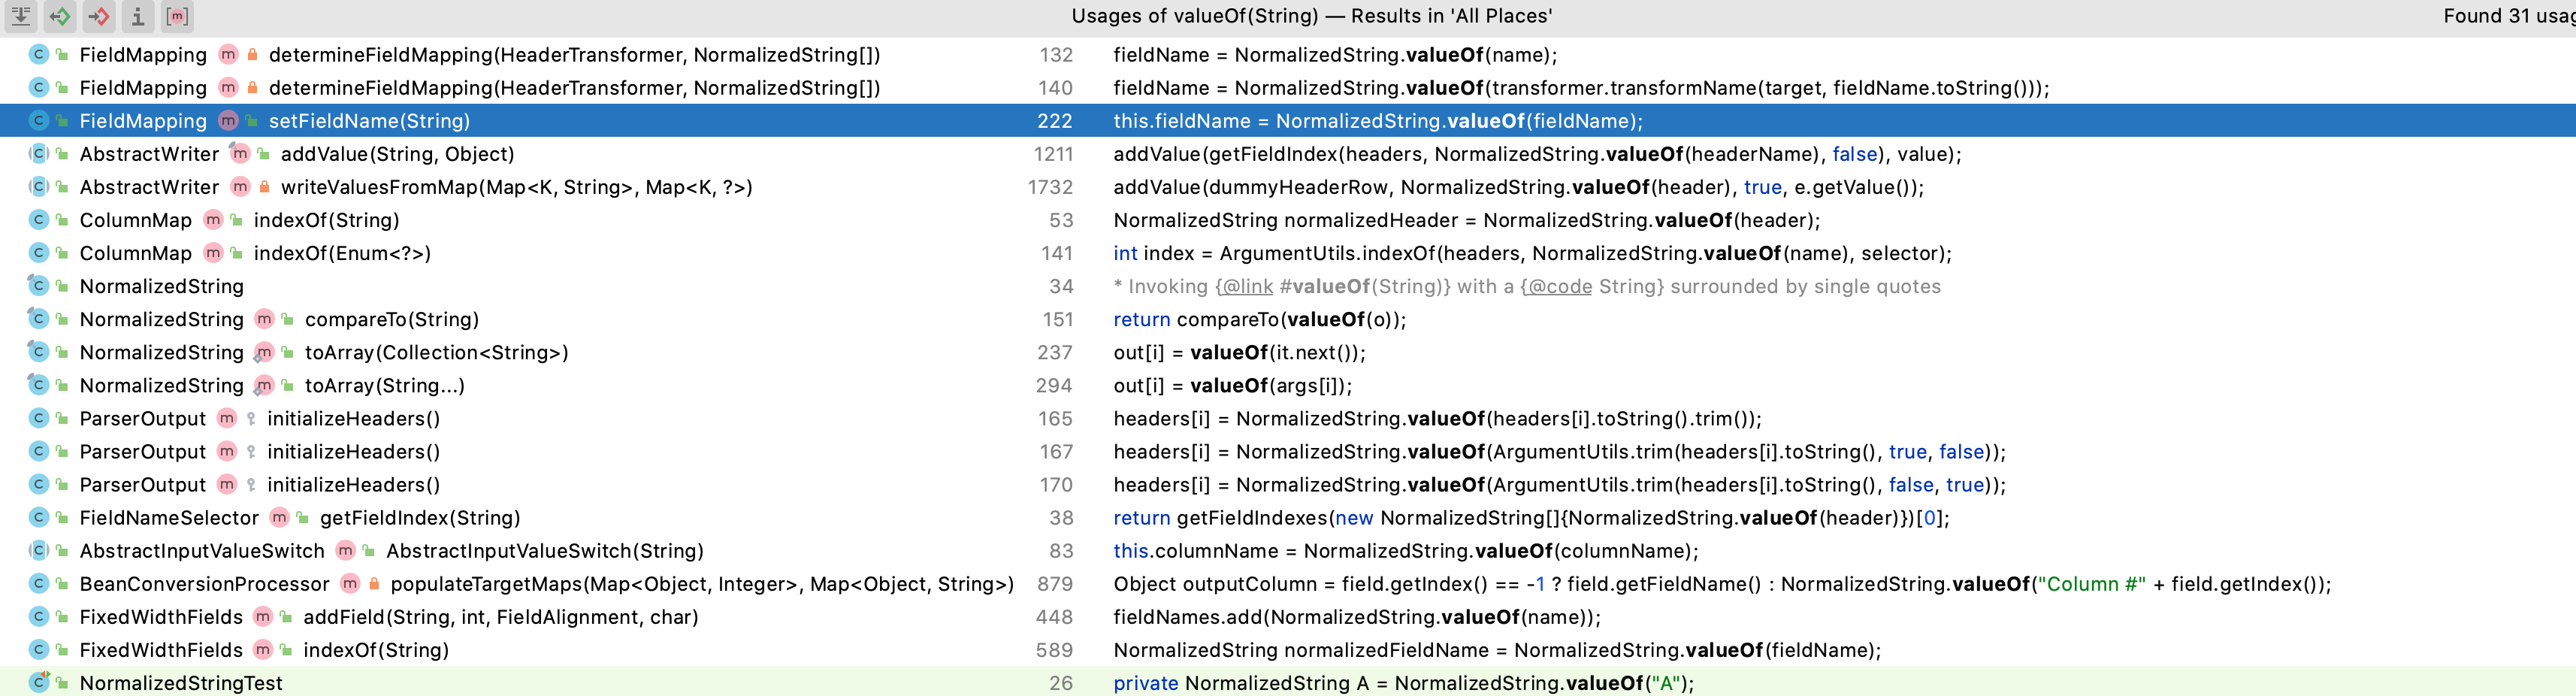Click the method icon before indexOf(Enum<?>)
This screenshot has width=2576, height=696.
(x=213, y=252)
